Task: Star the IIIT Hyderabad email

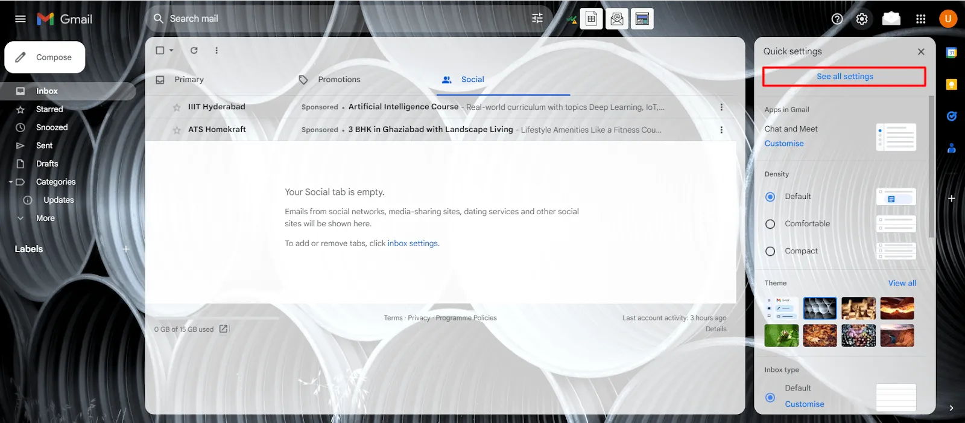Action: click(177, 107)
